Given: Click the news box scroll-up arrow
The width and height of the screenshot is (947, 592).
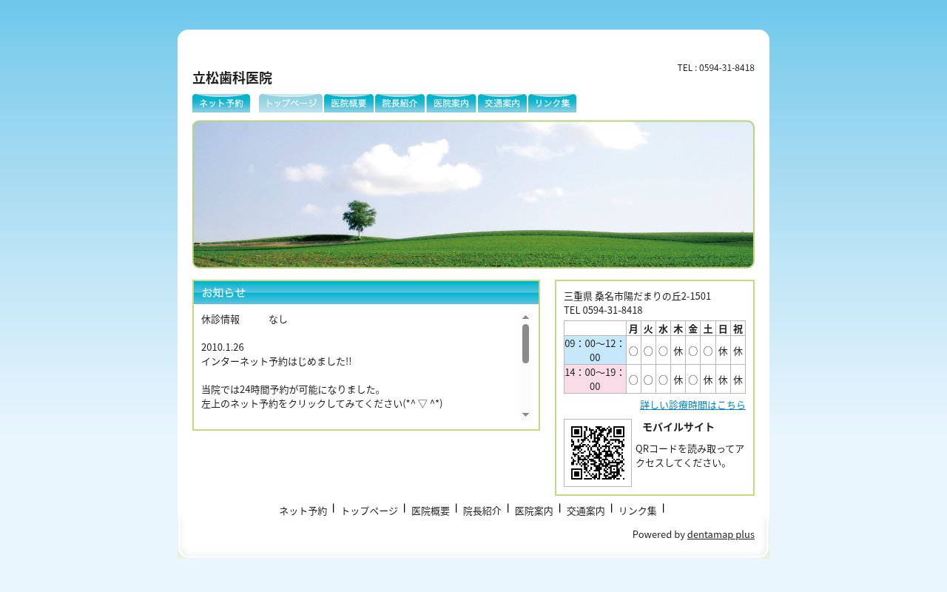Looking at the screenshot, I should point(525,317).
